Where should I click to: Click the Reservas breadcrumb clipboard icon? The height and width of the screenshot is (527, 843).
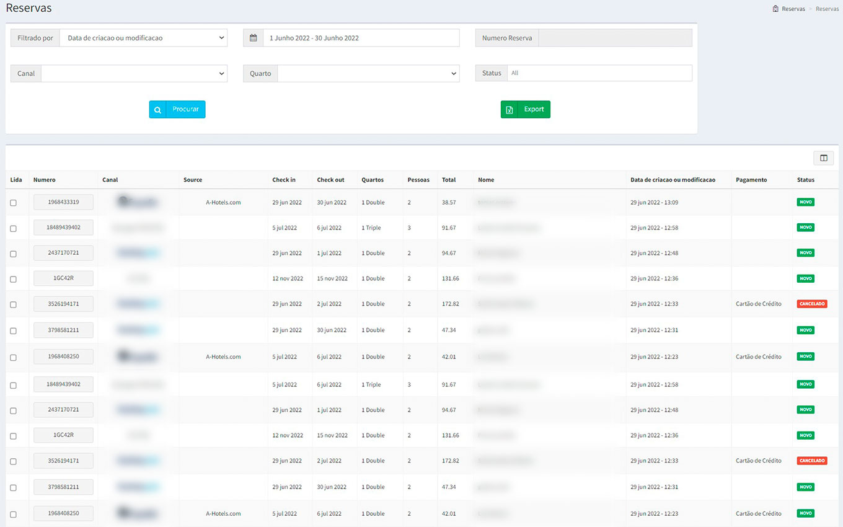pyautogui.click(x=775, y=9)
